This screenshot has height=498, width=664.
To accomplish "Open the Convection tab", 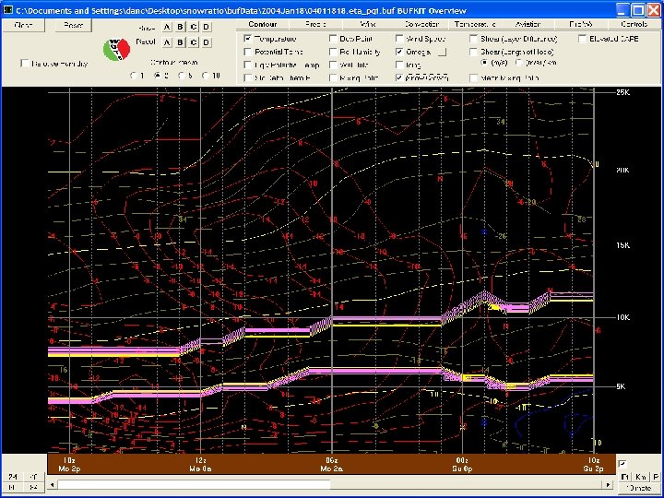I will (x=421, y=25).
